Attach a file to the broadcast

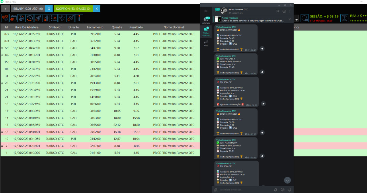[x=216, y=190]
